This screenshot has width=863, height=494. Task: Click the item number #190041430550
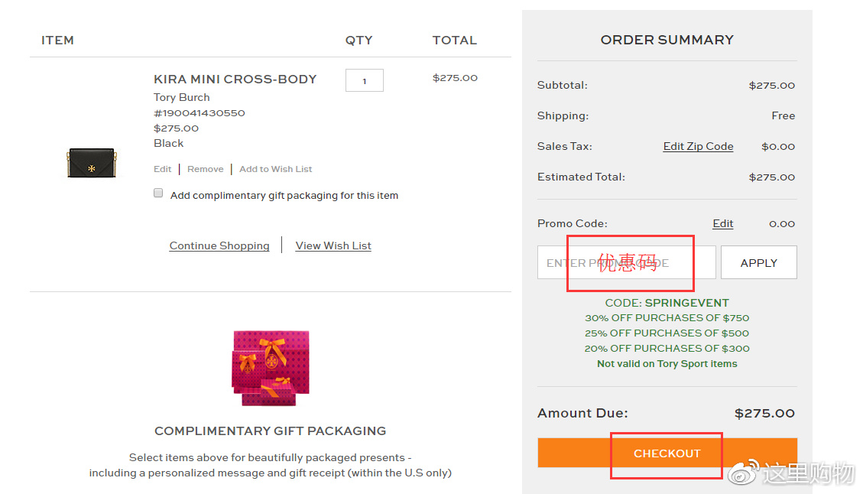tap(199, 112)
